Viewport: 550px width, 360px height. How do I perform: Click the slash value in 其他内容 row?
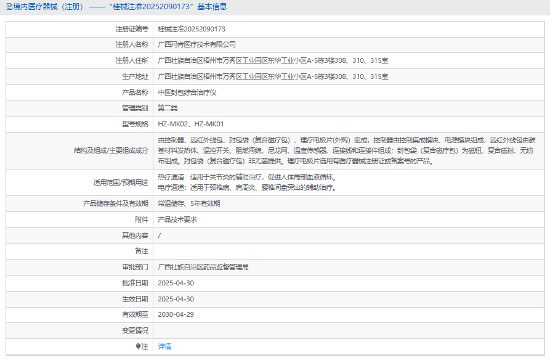160,235
